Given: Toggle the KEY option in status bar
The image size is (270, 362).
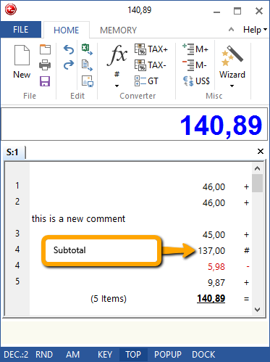Looking at the screenshot, I should coord(105,355).
